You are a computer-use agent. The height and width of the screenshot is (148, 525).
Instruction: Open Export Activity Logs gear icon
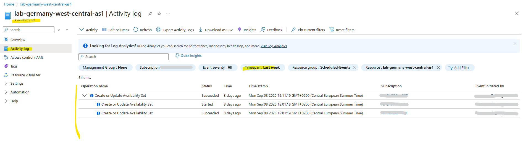pos(158,29)
